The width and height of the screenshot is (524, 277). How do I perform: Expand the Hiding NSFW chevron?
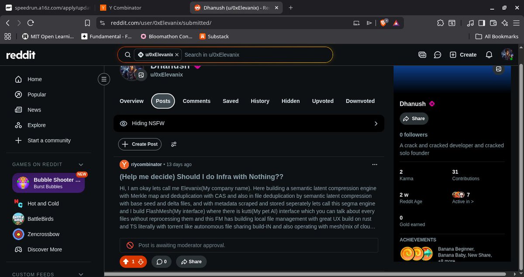[376, 124]
